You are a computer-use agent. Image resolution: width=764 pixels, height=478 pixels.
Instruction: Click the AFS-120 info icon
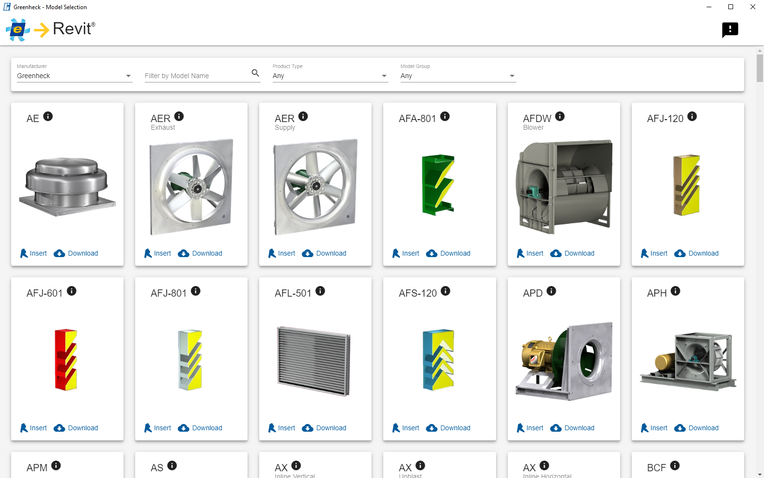point(445,291)
